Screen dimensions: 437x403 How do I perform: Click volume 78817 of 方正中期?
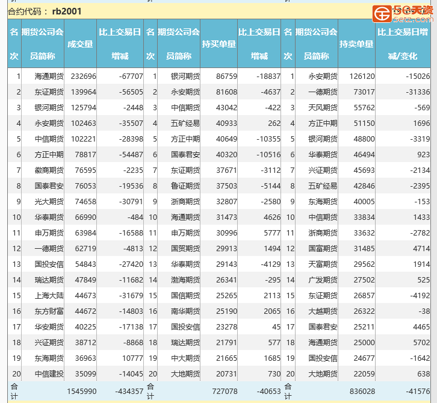85,154
